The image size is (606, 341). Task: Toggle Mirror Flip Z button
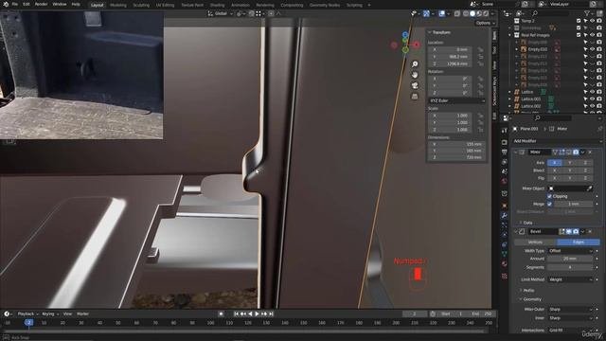585,178
